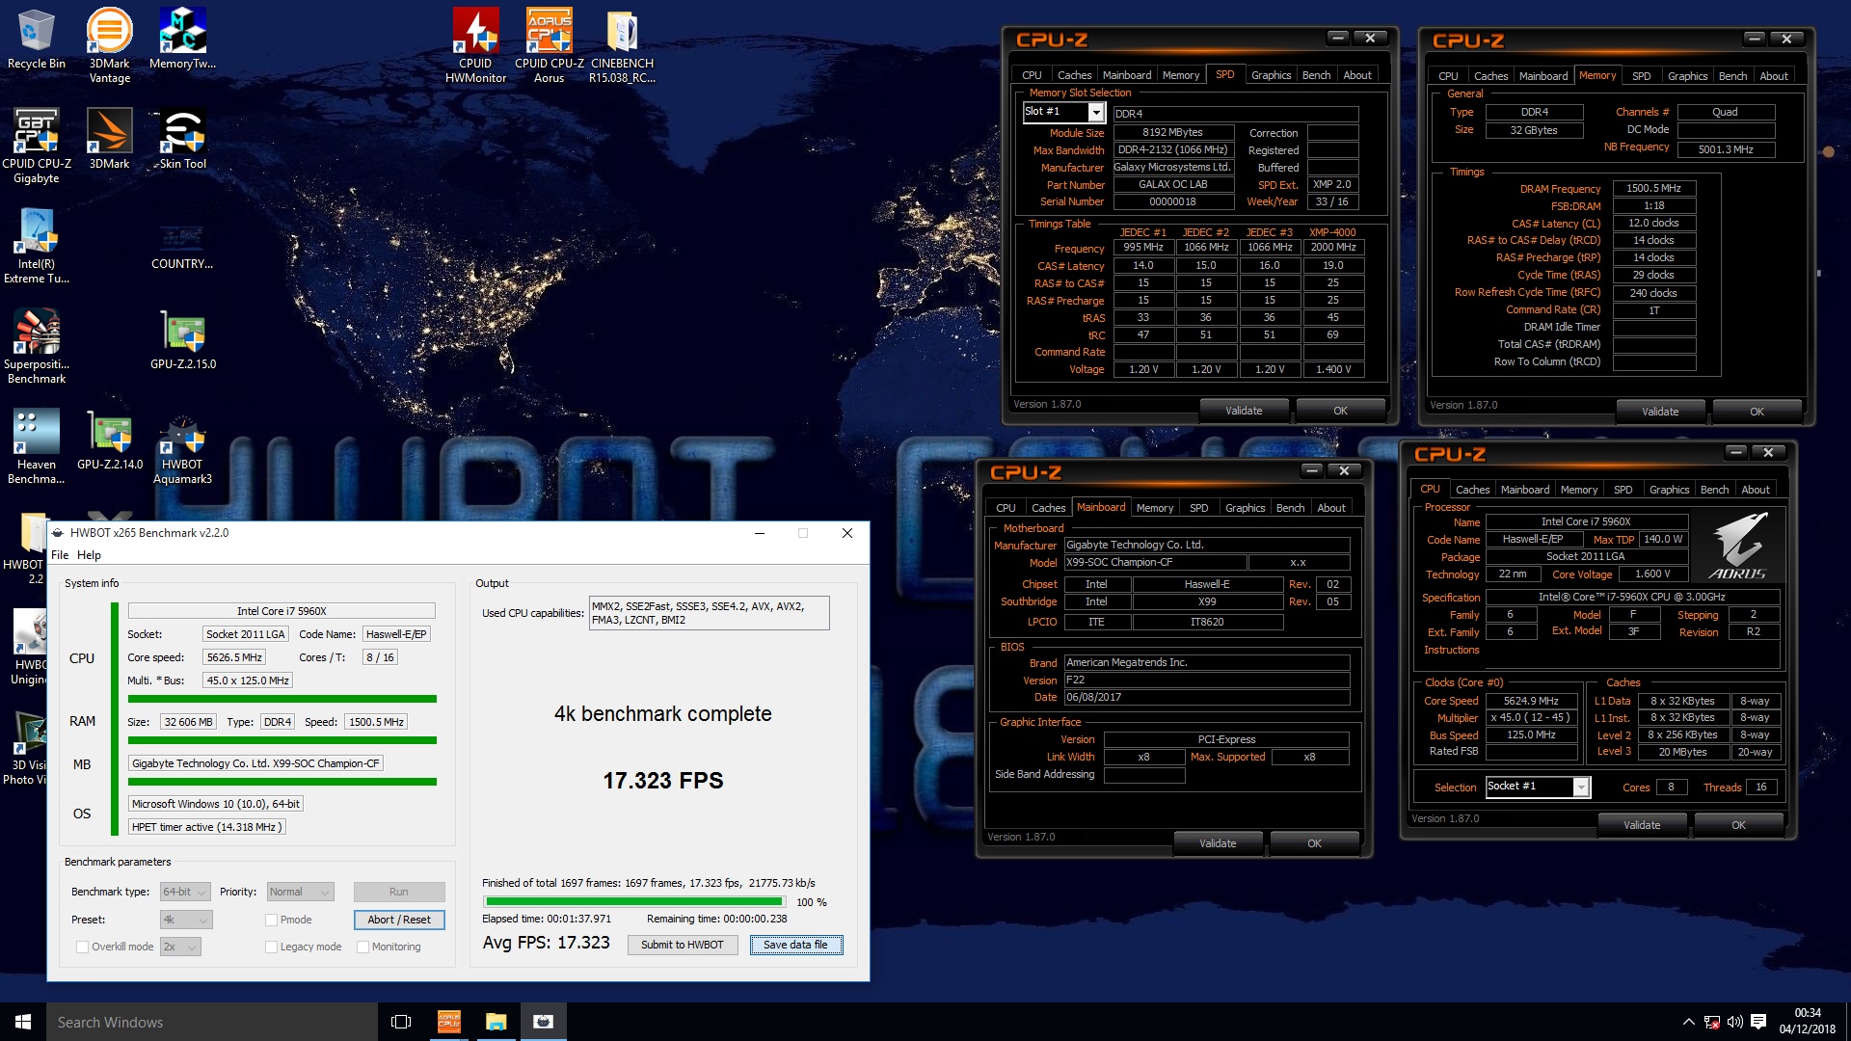Open the COUNTRY desktop item
1851x1041 pixels.
pos(182,246)
